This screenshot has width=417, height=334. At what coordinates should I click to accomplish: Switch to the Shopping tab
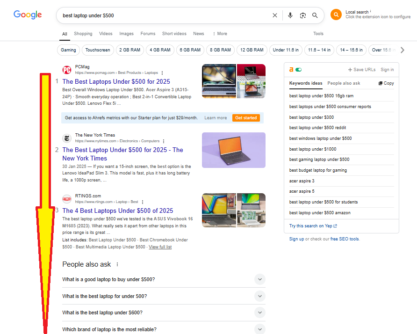(83, 34)
